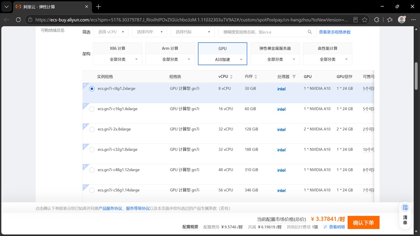The image size is (420, 236).
Task: Select ecs.gn7i-c48g1.12xlarge radio button
Action: pos(92,170)
